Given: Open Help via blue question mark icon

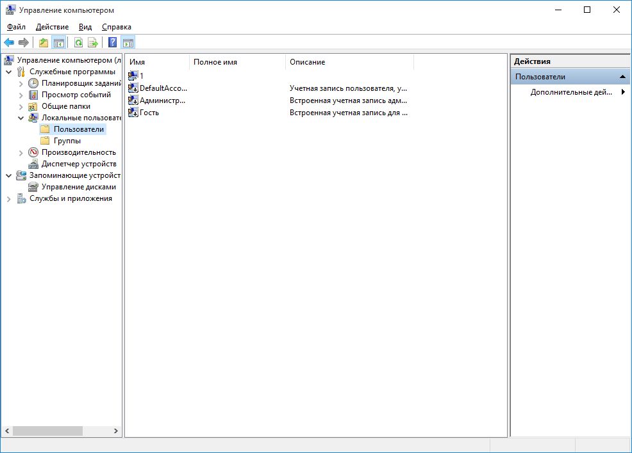Looking at the screenshot, I should 113,43.
